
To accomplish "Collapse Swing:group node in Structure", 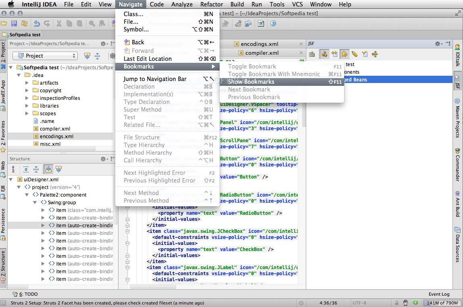I will [35, 203].
